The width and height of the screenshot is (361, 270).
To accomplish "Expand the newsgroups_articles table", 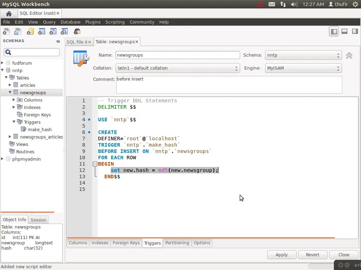I will pos(10,137).
